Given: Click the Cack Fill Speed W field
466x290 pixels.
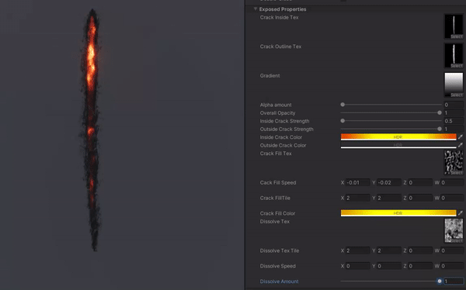Looking at the screenshot, I should pyautogui.click(x=452, y=182).
